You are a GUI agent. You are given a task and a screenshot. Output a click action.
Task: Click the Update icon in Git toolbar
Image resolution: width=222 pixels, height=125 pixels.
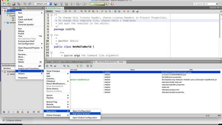click(91, 66)
